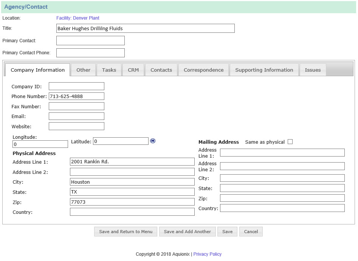Click the Agency/Contact header title
This screenshot has width=358, height=261.
point(26,7)
